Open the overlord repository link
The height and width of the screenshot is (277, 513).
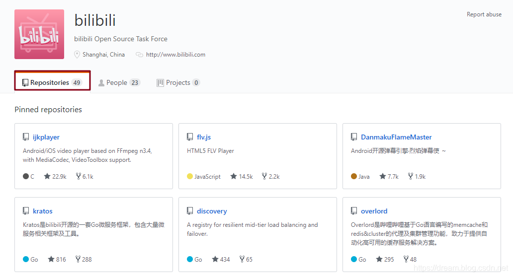(x=374, y=211)
